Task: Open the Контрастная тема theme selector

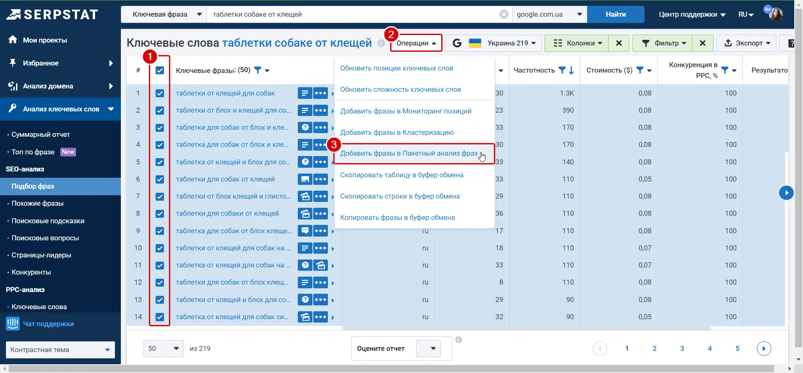Action: click(60, 350)
